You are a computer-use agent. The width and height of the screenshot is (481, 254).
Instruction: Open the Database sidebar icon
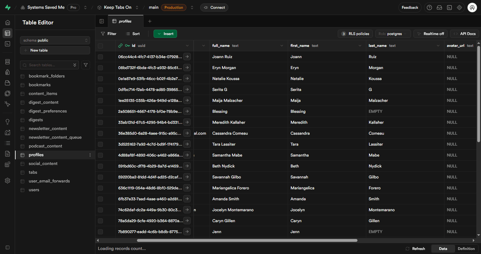coord(8,62)
